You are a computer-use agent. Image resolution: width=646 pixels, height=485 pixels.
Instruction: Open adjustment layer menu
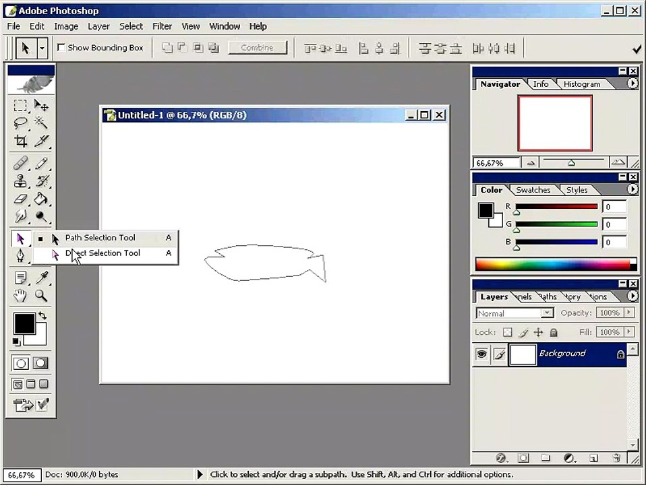tap(569, 458)
